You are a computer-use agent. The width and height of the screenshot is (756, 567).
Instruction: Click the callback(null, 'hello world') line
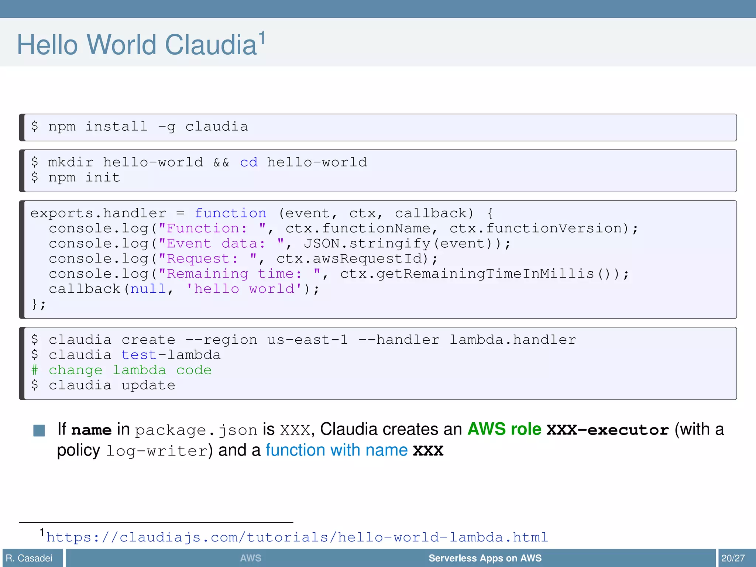[x=184, y=289]
